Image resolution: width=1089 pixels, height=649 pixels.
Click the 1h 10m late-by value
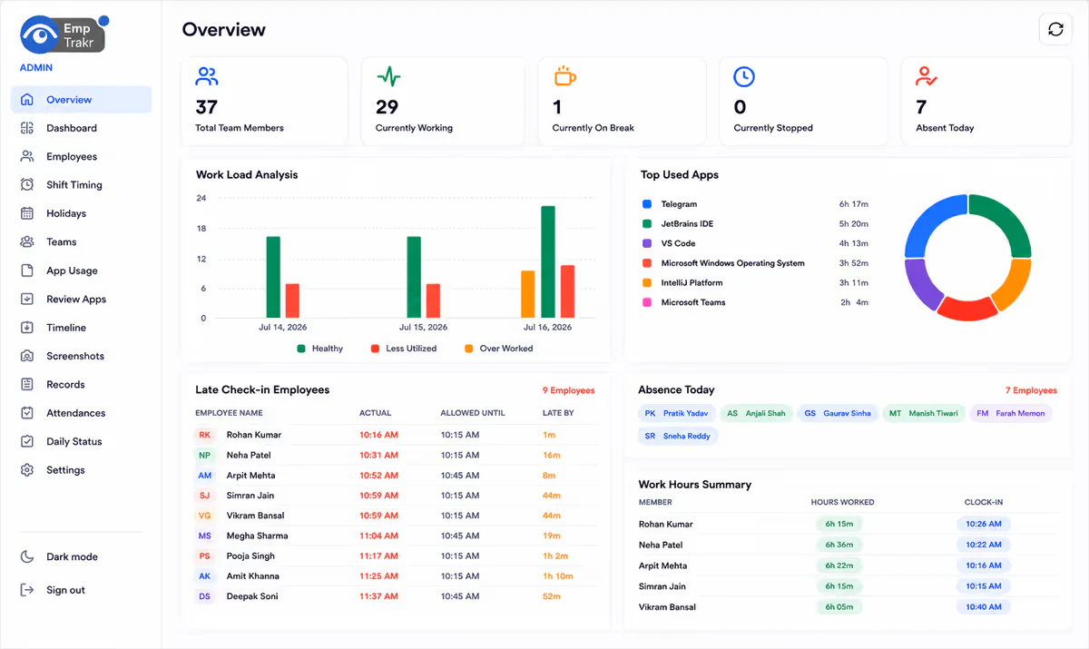[558, 576]
